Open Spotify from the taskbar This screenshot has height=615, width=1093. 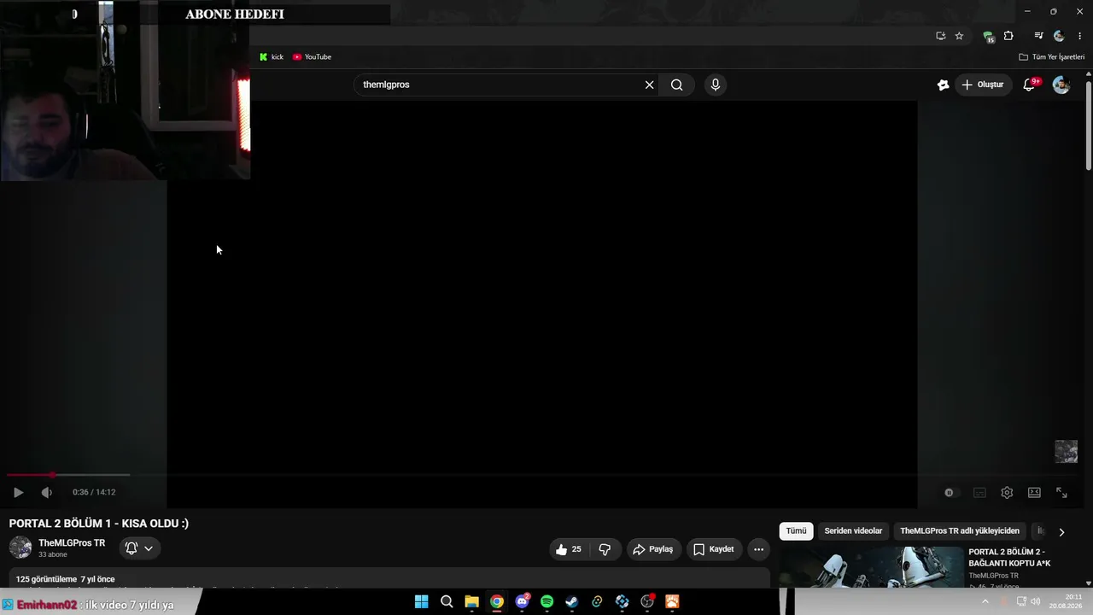tap(547, 602)
